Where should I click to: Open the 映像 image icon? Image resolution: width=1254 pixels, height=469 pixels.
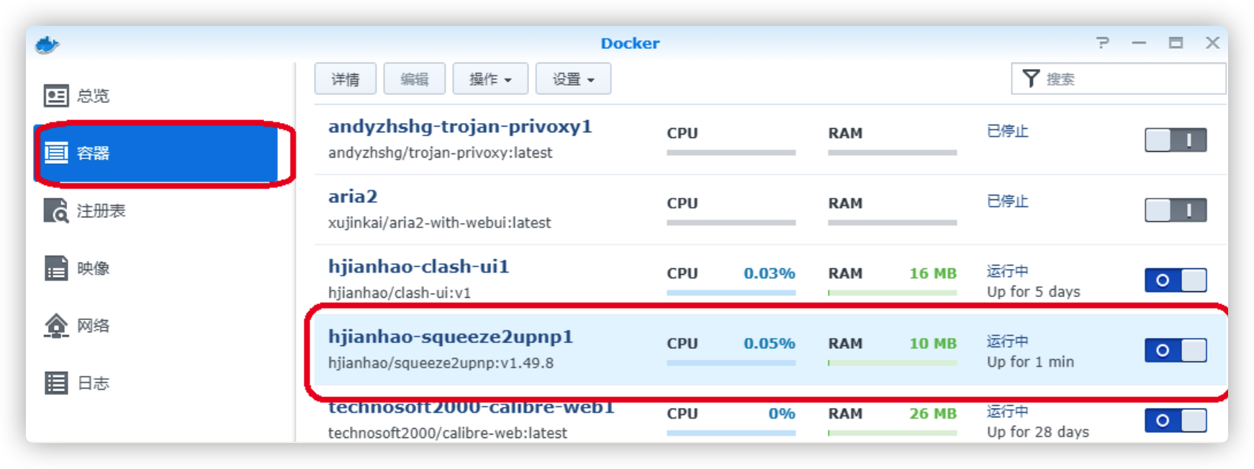click(x=56, y=268)
